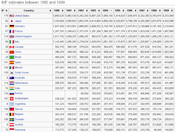Select US 1999 value 9,353,500
This screenshot has width=175, height=132.
(168, 16)
